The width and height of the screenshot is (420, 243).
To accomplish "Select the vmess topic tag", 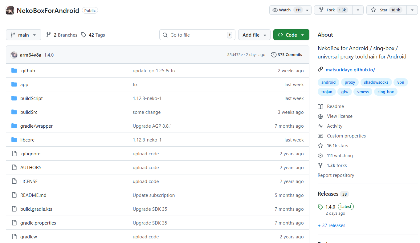I will [x=363, y=92].
